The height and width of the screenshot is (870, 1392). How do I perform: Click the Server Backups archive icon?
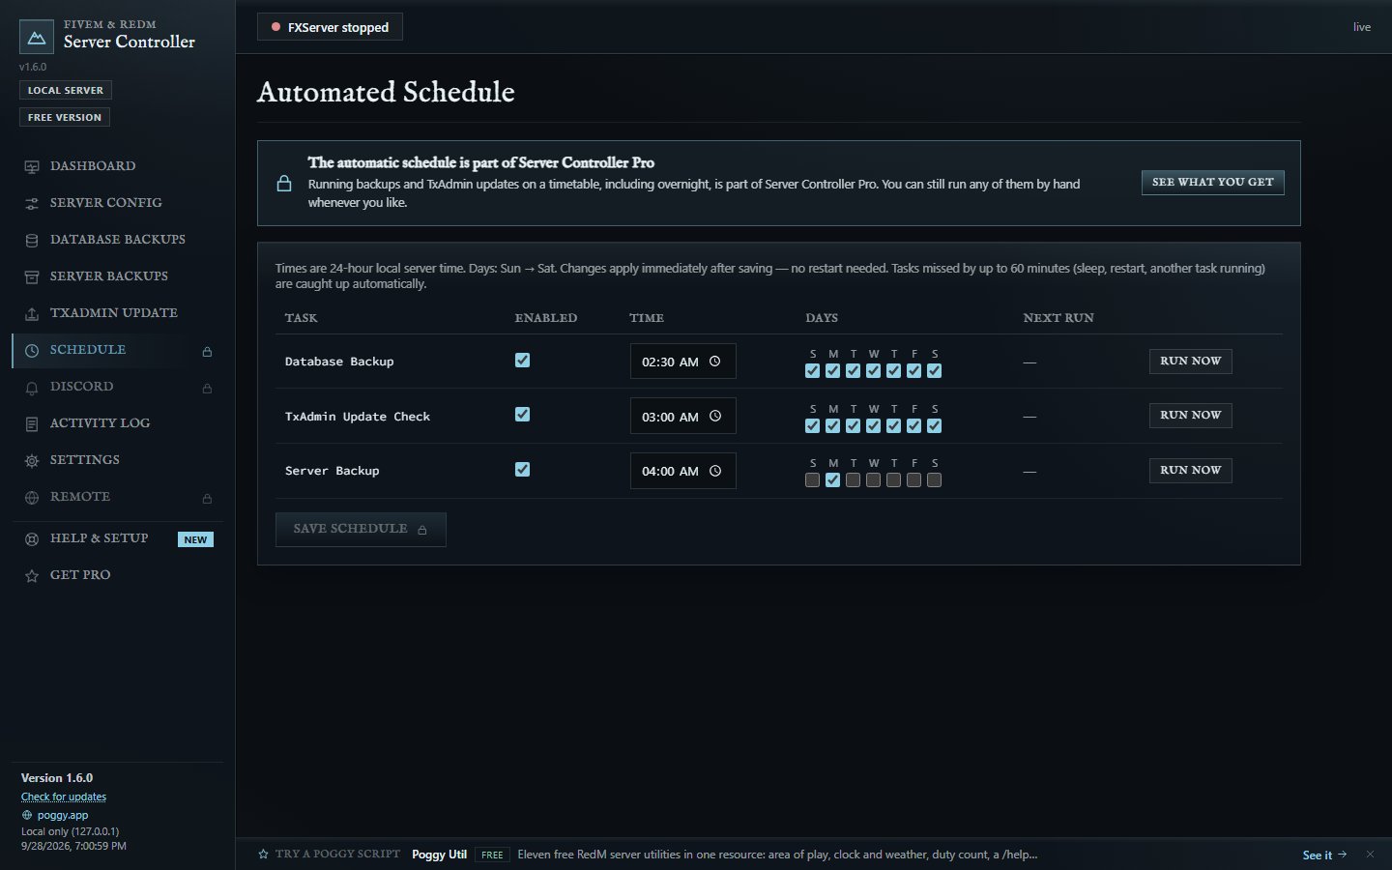pos(32,277)
